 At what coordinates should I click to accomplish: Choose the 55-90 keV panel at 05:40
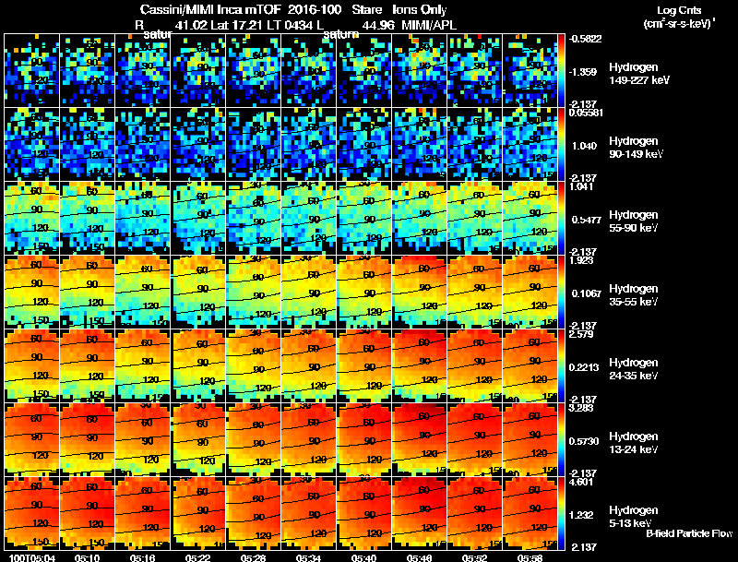[x=364, y=219]
